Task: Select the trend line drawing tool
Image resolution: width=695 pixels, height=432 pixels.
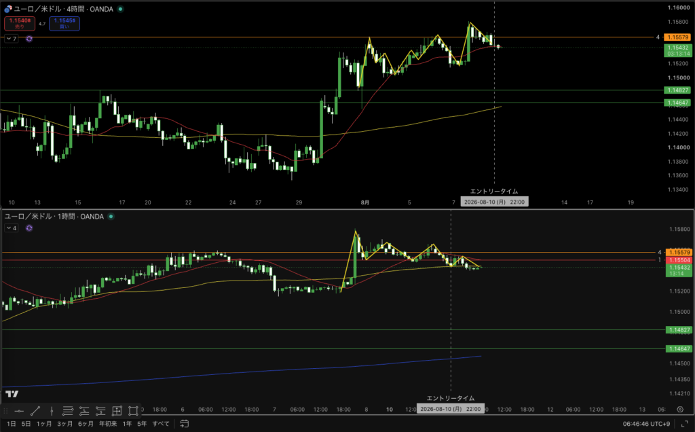Action: (x=35, y=411)
